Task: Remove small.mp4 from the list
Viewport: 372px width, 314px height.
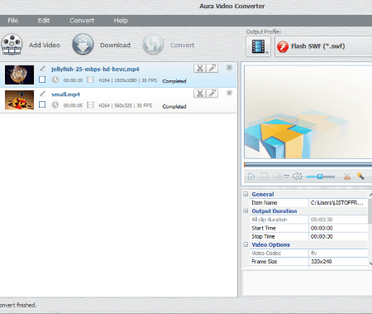Action: (229, 93)
